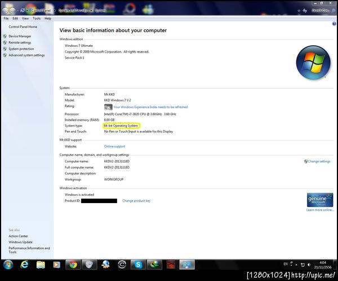
Task: Open the Help menu
Action: [x=48, y=19]
